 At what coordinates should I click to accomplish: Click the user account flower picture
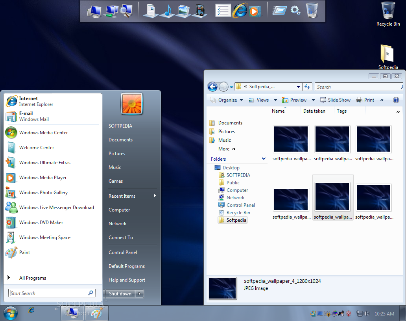132,104
